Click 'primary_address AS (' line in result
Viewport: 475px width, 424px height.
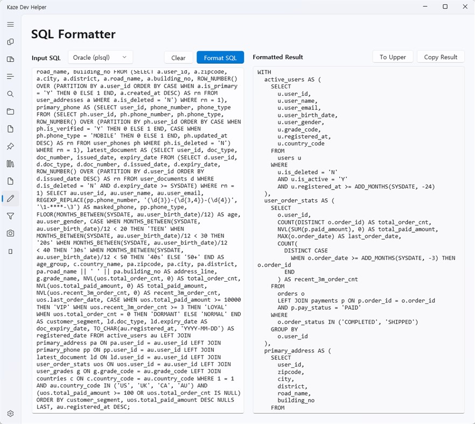click(297, 351)
